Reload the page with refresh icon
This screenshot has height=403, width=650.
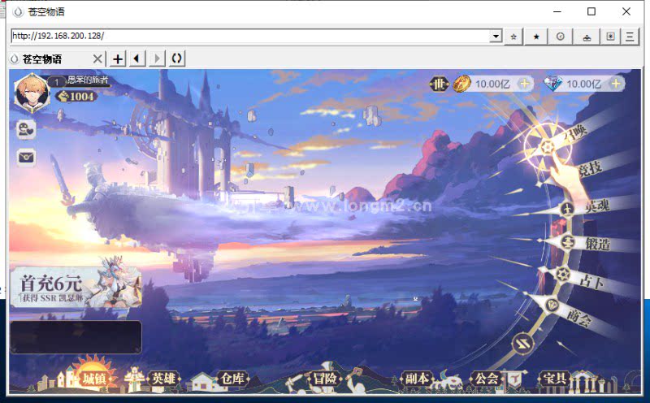[176, 58]
